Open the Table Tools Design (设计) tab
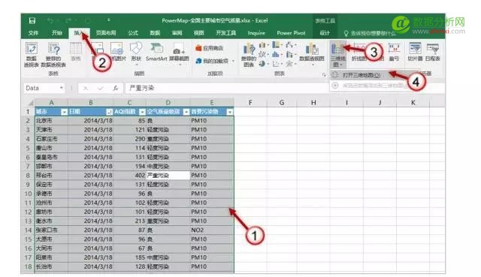The width and height of the screenshot is (481, 277). [x=325, y=33]
